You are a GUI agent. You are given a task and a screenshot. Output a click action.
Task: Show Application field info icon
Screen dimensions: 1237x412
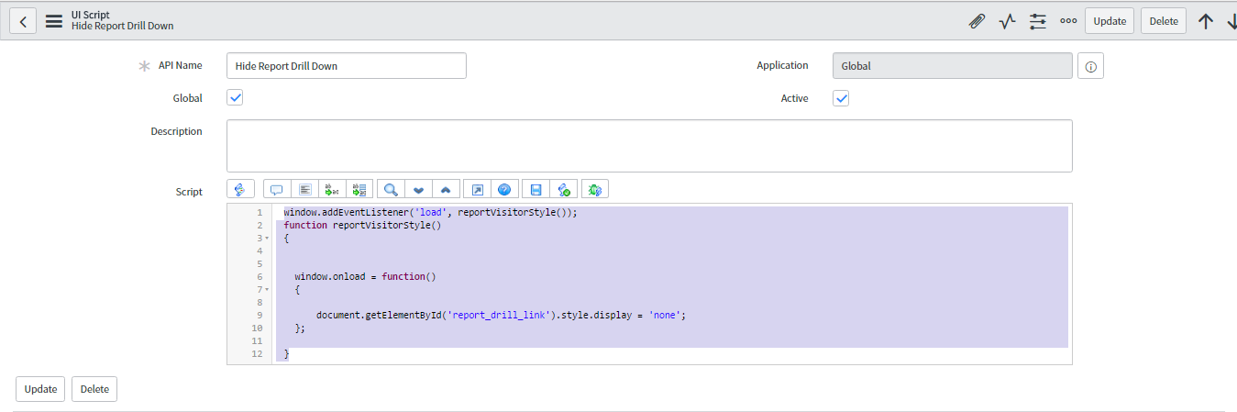click(1090, 66)
